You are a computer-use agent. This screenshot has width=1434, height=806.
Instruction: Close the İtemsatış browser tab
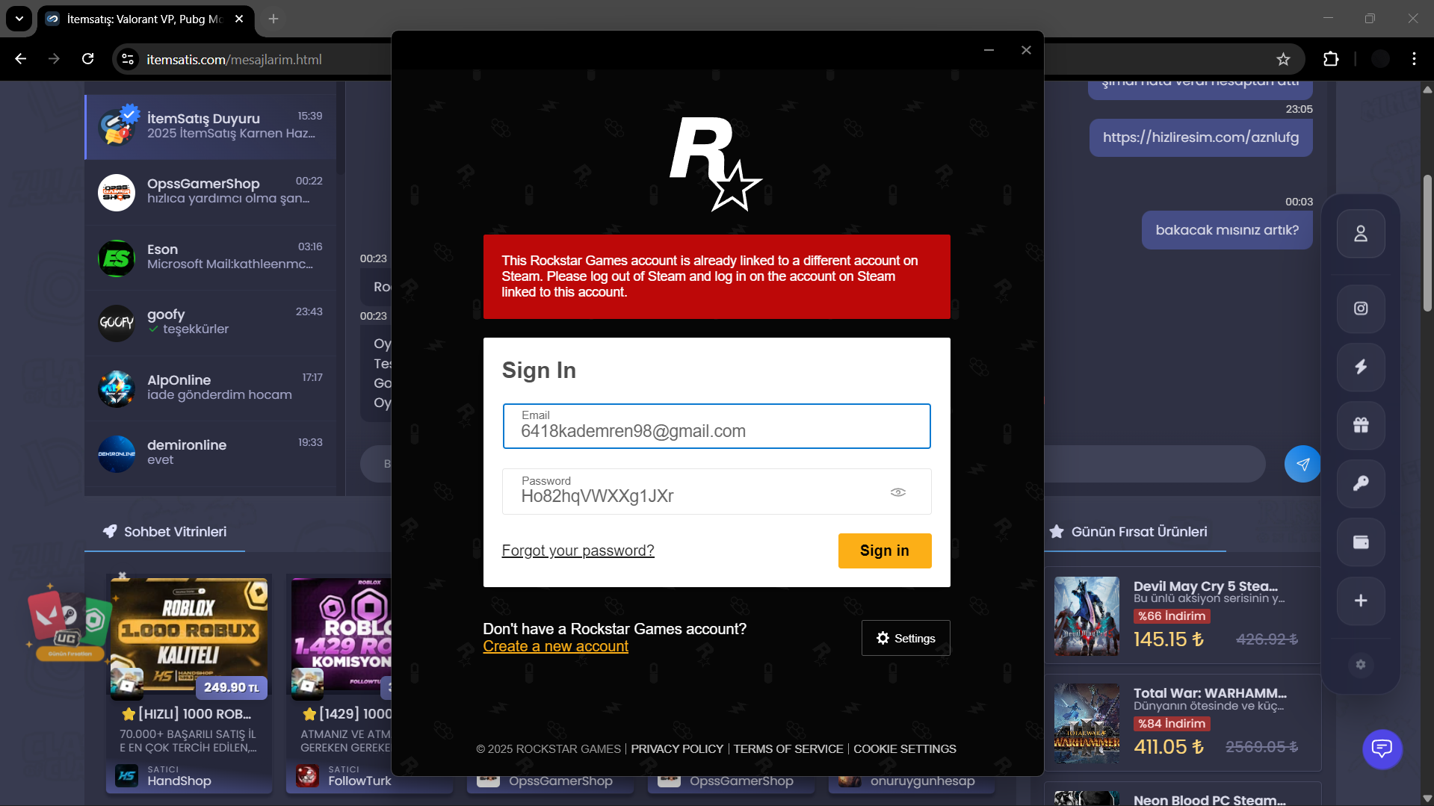pyautogui.click(x=239, y=19)
